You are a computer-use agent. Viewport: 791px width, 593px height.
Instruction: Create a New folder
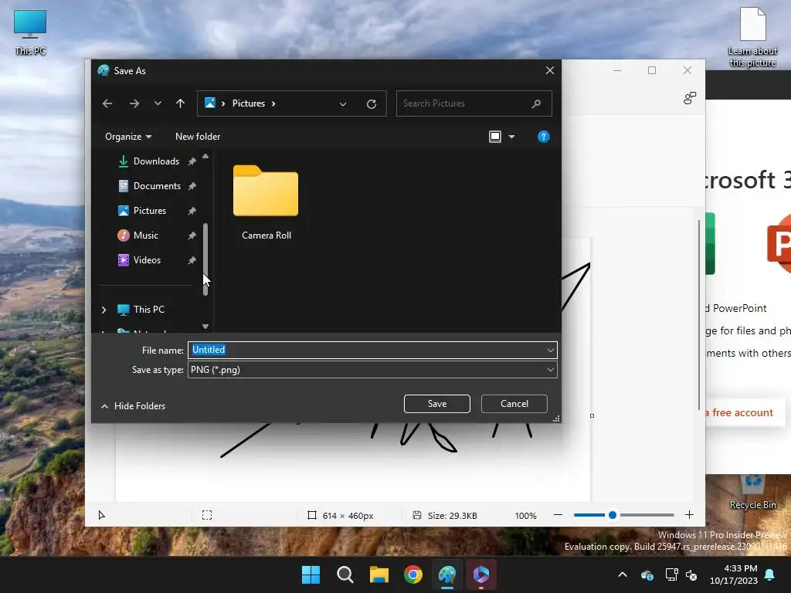point(198,137)
